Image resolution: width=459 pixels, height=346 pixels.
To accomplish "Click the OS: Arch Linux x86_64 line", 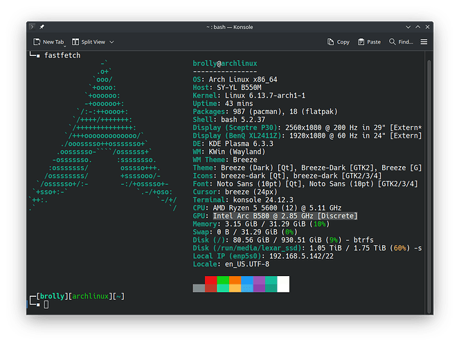I will coord(235,80).
